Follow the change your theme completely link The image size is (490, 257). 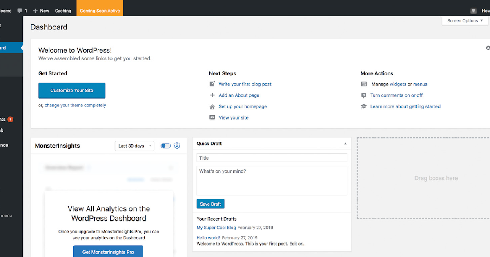pyautogui.click(x=75, y=105)
